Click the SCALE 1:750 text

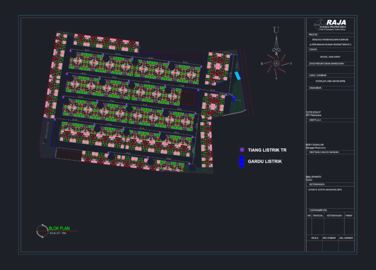[57, 233]
